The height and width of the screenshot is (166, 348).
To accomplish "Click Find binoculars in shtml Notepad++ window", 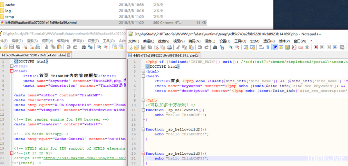I will [84, 47].
